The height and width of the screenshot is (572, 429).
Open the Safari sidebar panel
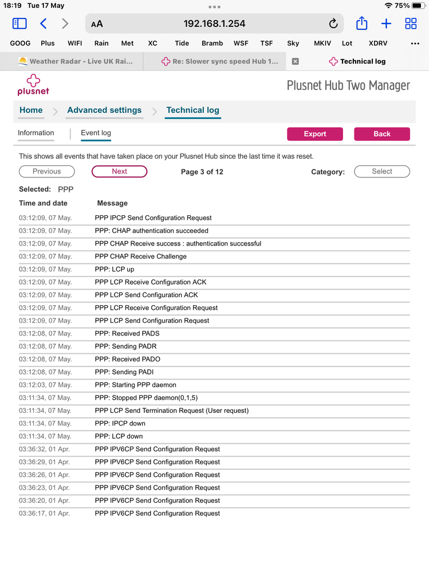19,23
